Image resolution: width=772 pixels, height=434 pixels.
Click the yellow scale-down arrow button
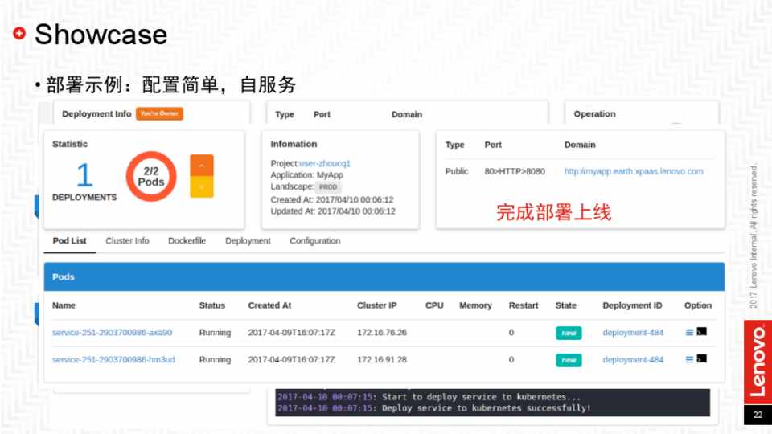pyautogui.click(x=201, y=186)
